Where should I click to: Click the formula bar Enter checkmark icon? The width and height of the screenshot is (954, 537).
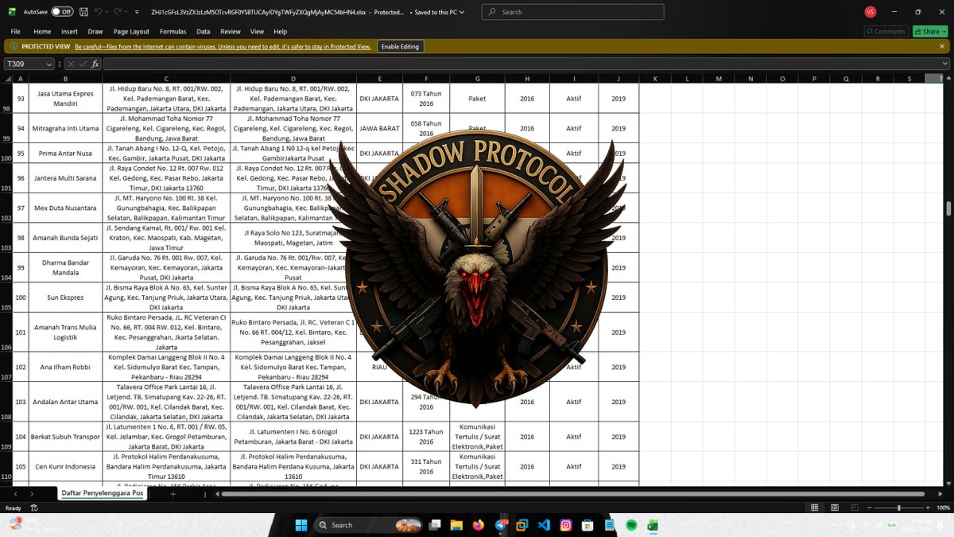82,64
